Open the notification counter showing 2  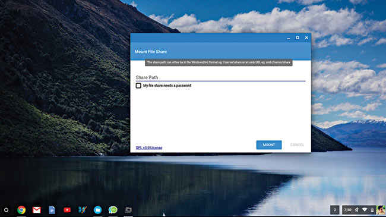click(x=334, y=210)
